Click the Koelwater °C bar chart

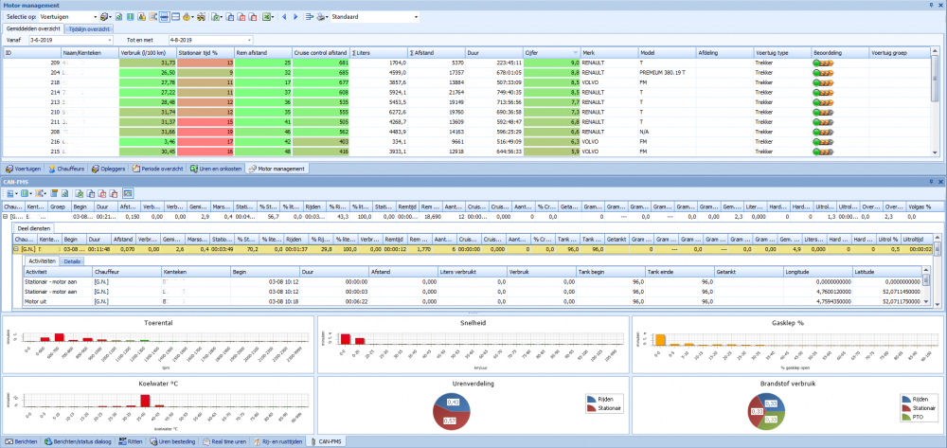[158, 403]
